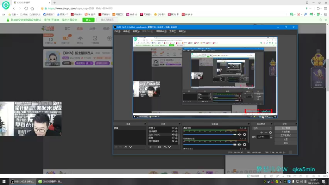329x185 pixels.
Task: Open source properties gear in sources panel
Action: pos(160,147)
